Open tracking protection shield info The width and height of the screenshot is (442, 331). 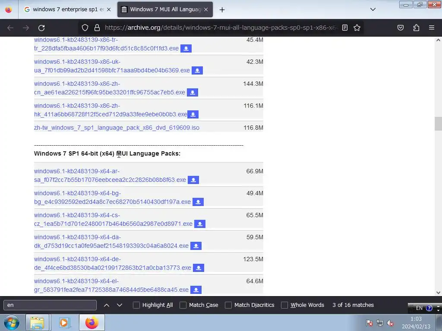[x=85, y=28]
